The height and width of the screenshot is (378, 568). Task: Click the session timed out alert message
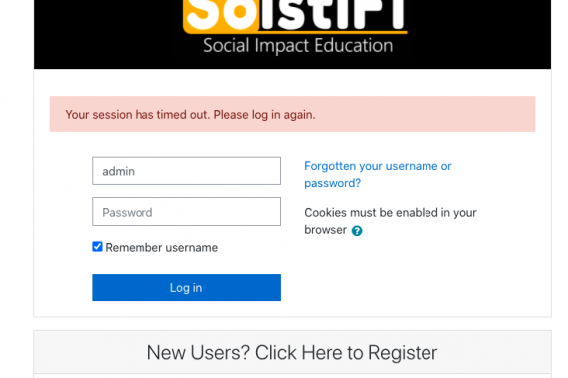coord(190,115)
